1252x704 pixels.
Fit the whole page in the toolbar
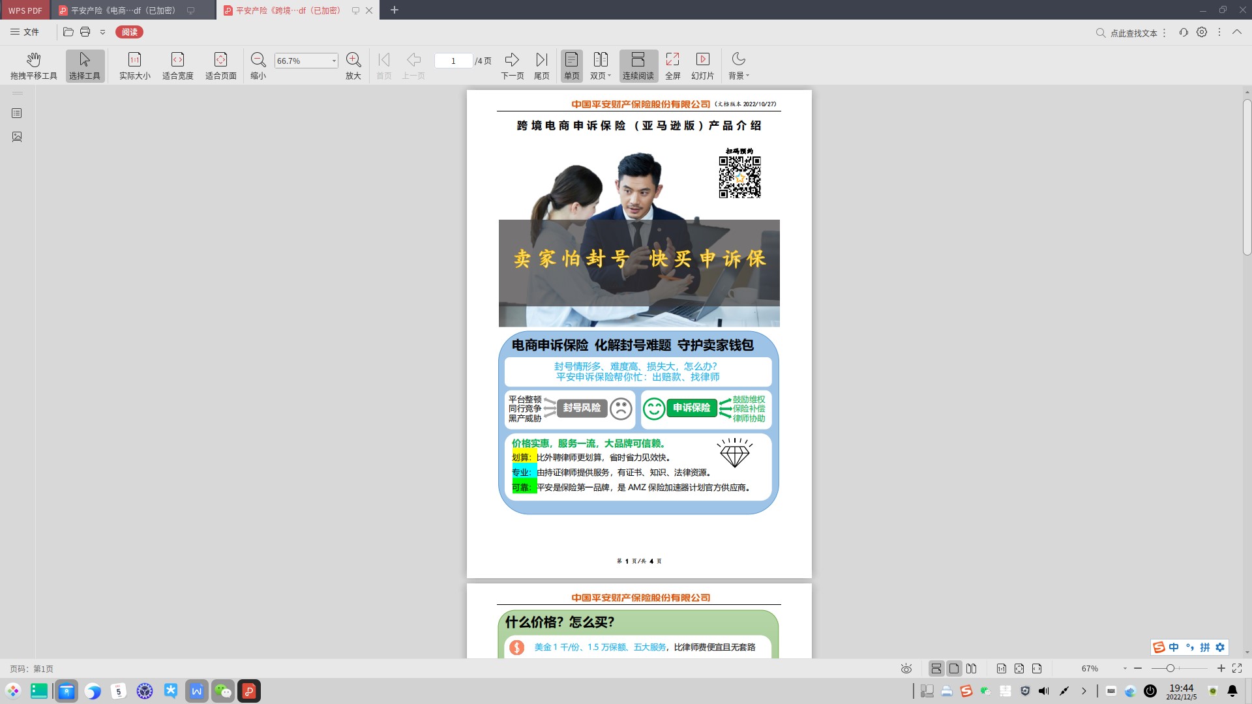pos(220,66)
